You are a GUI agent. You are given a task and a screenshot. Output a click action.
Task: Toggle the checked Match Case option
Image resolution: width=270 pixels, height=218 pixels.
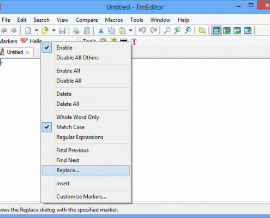point(86,127)
